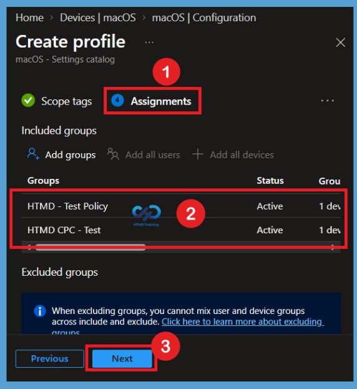
Task: Click the horizontal scrollbar thumb of groups table
Action: (90, 247)
